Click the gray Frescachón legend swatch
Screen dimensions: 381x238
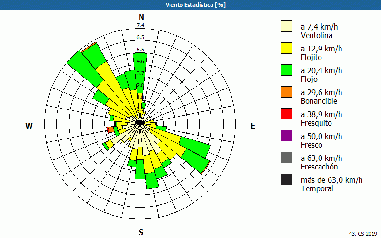[287, 158]
